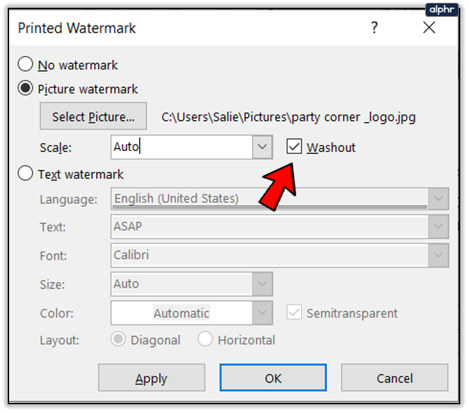Expand the Size dropdown arrow
468x412 pixels.
point(263,284)
